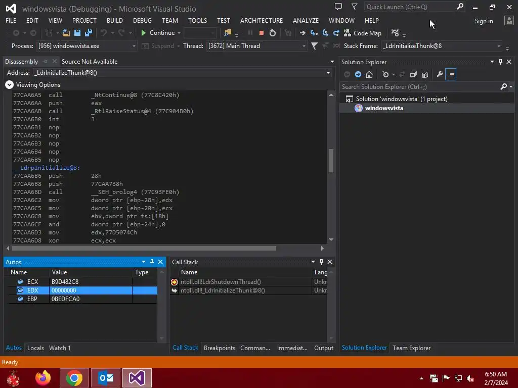
Task: Click the feedback funnel icon in title bar
Action: point(355,7)
